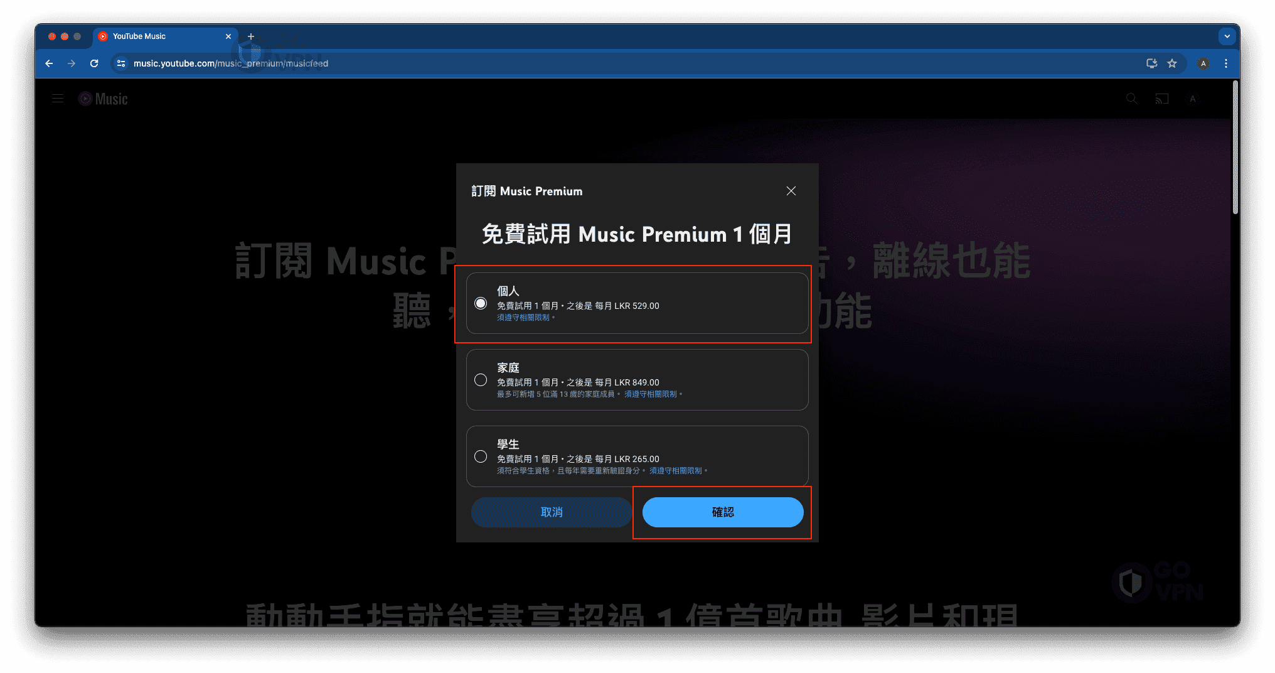Select the 家庭 plan radio button
This screenshot has width=1275, height=673.
[481, 380]
